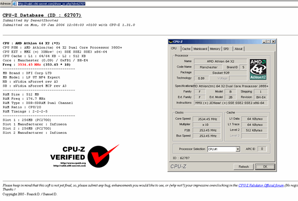Viewport: 298px width, 201px height.
Task: Click the APIC ID value 0
Action: (262, 149)
